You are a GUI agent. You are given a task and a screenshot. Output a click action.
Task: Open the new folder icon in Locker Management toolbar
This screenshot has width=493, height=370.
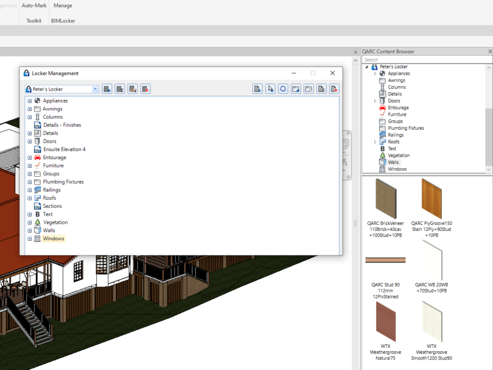point(295,89)
